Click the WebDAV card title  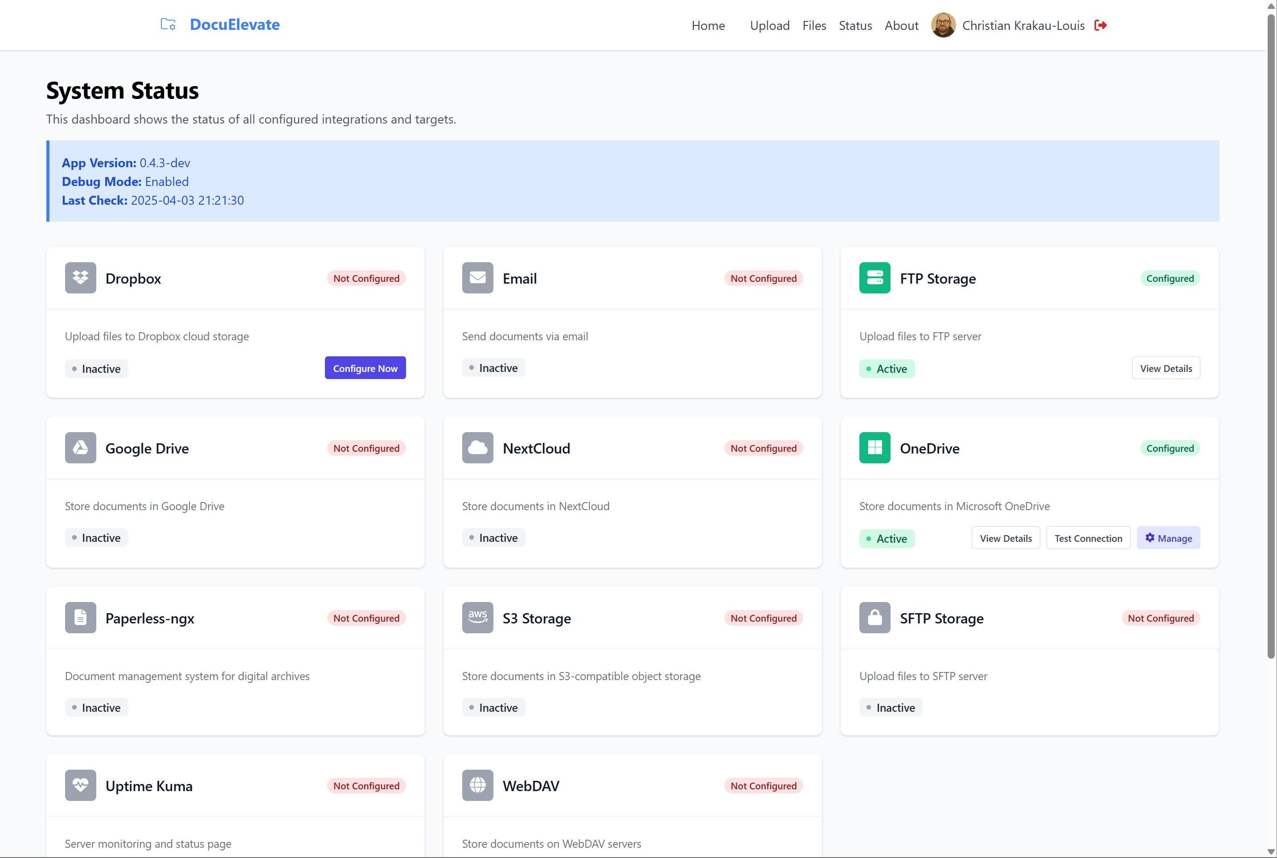coord(531,786)
